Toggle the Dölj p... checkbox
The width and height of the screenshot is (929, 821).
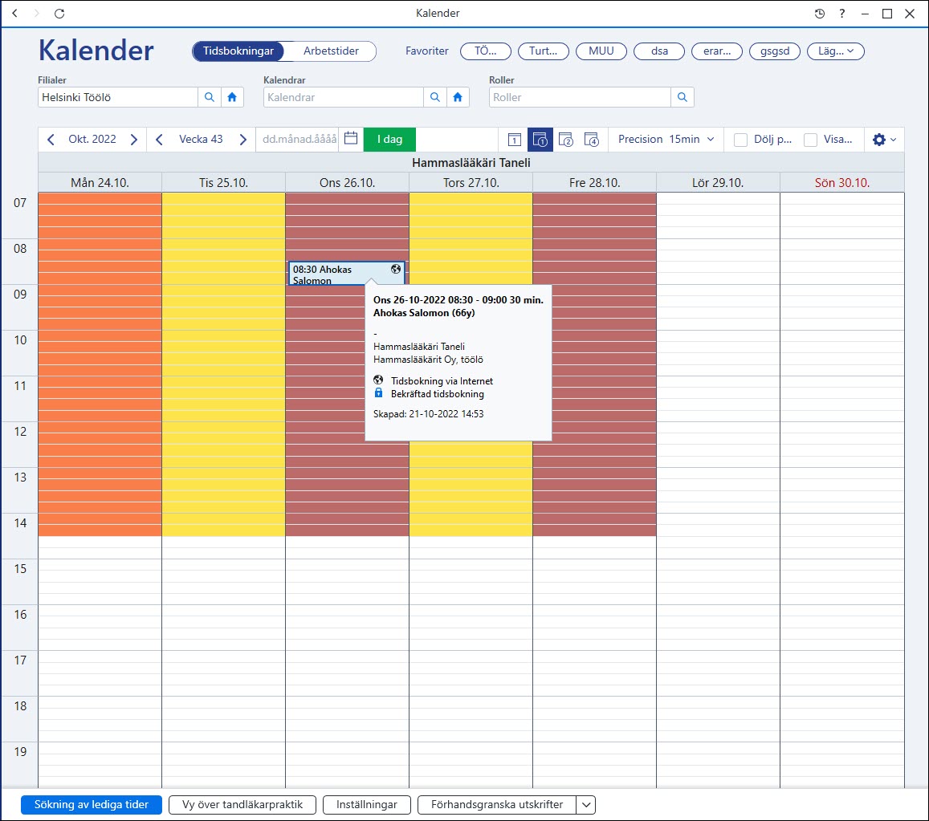tap(740, 140)
